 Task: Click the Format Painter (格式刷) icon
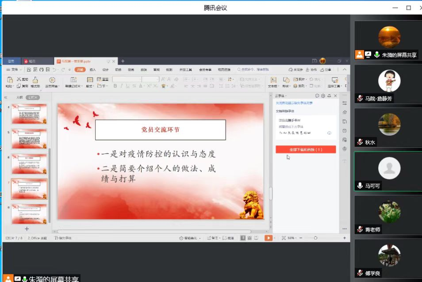click(x=35, y=80)
